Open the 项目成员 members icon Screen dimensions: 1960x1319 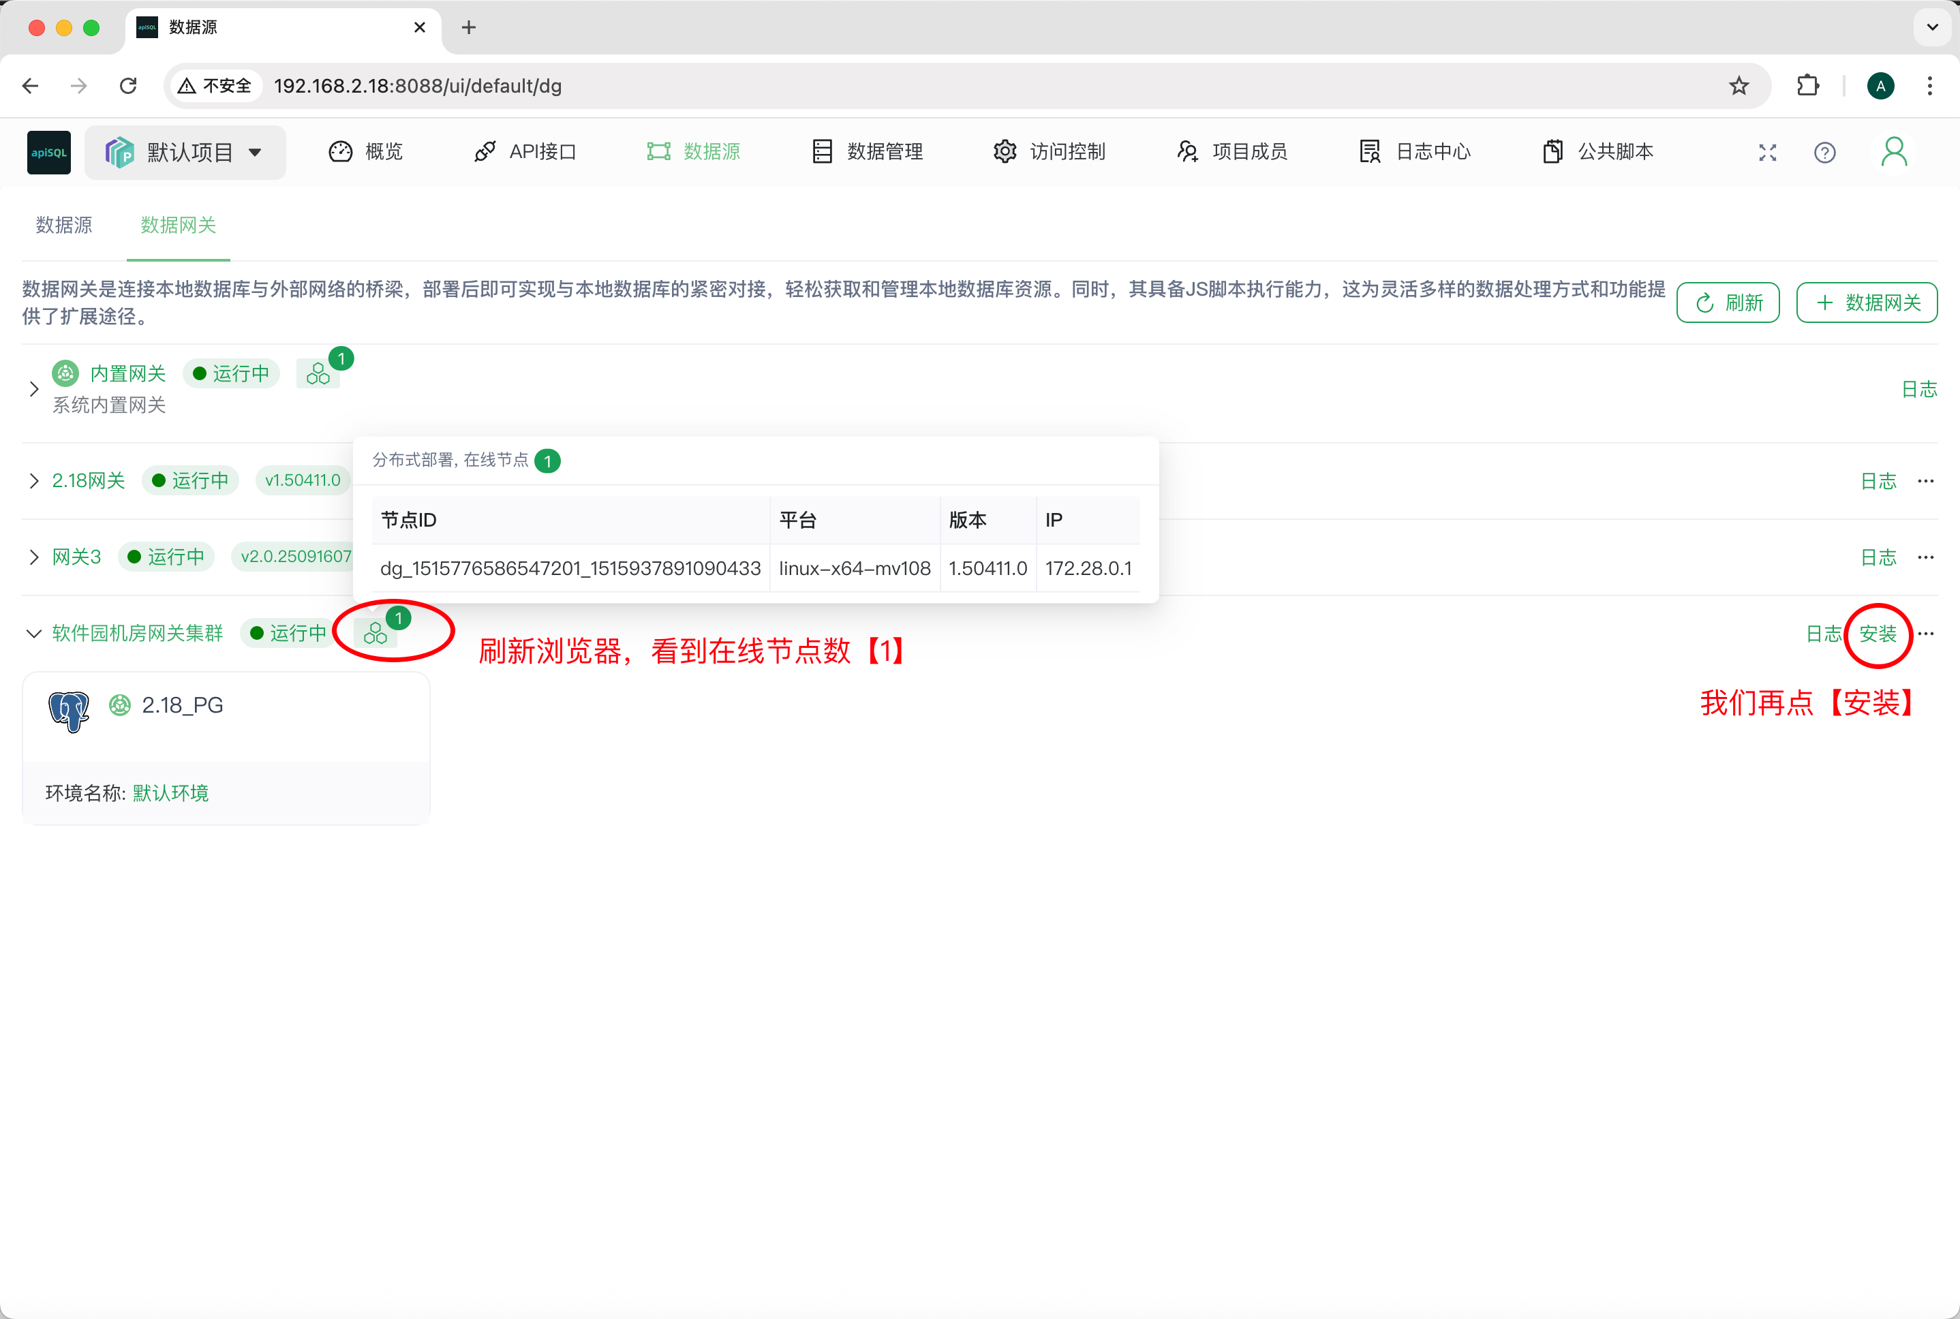(1187, 151)
